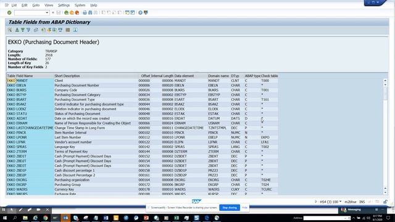Click "Vendor's account number" description

[x=73, y=142]
